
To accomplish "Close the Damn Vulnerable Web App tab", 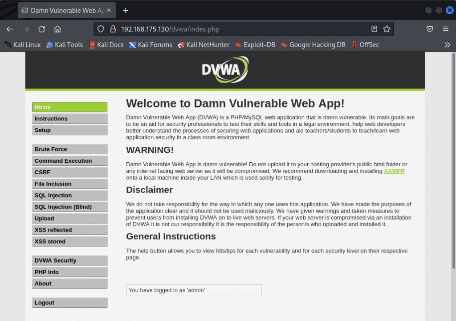I will 109,11.
